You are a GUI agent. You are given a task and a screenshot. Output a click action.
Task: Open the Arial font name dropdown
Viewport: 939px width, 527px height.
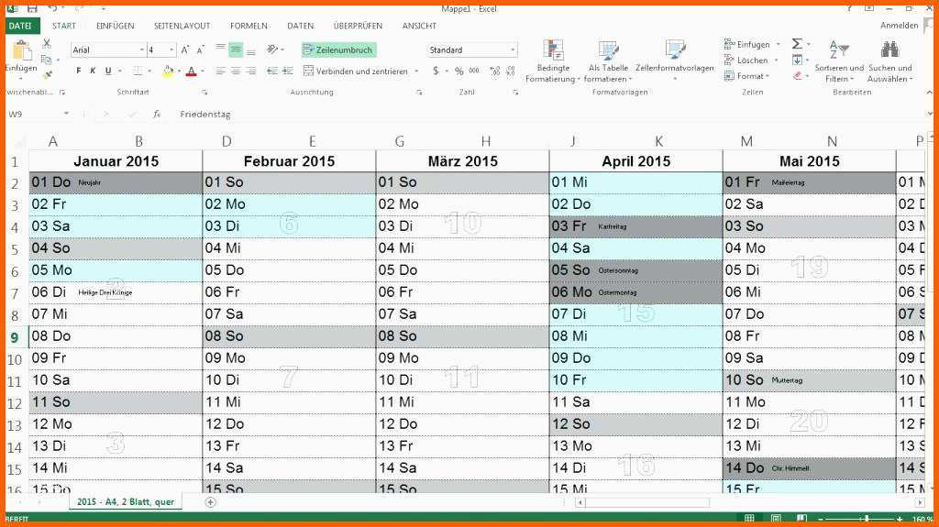click(142, 50)
